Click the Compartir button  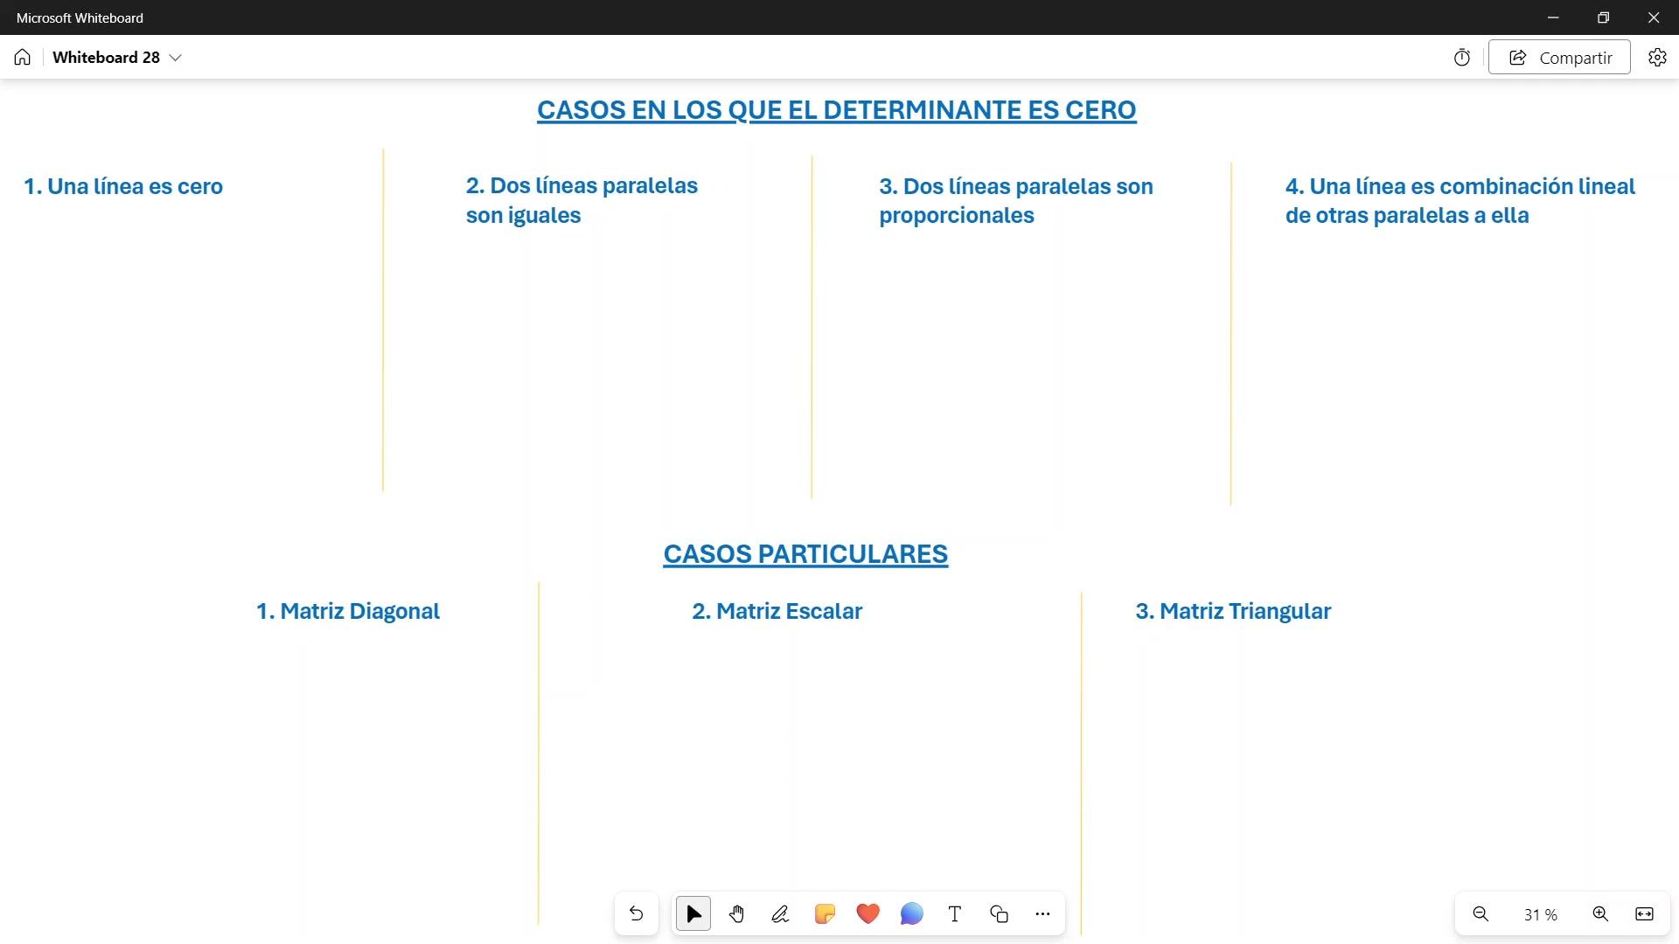(x=1559, y=58)
